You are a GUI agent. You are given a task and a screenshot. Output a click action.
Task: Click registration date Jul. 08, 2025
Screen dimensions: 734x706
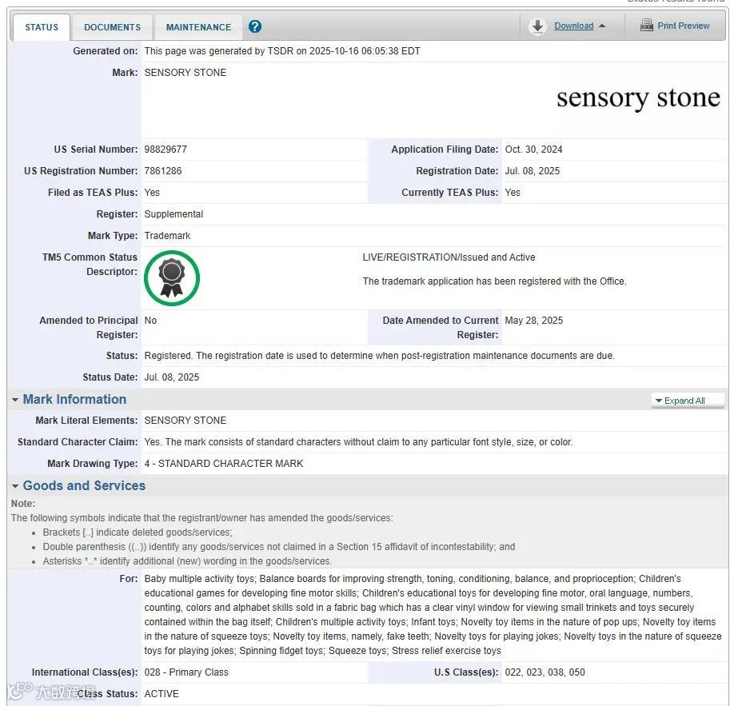tap(533, 171)
